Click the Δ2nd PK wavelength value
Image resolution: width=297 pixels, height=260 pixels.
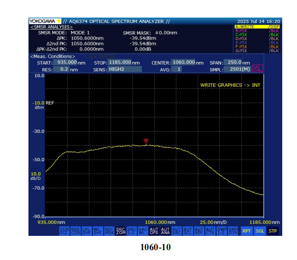(88, 44)
